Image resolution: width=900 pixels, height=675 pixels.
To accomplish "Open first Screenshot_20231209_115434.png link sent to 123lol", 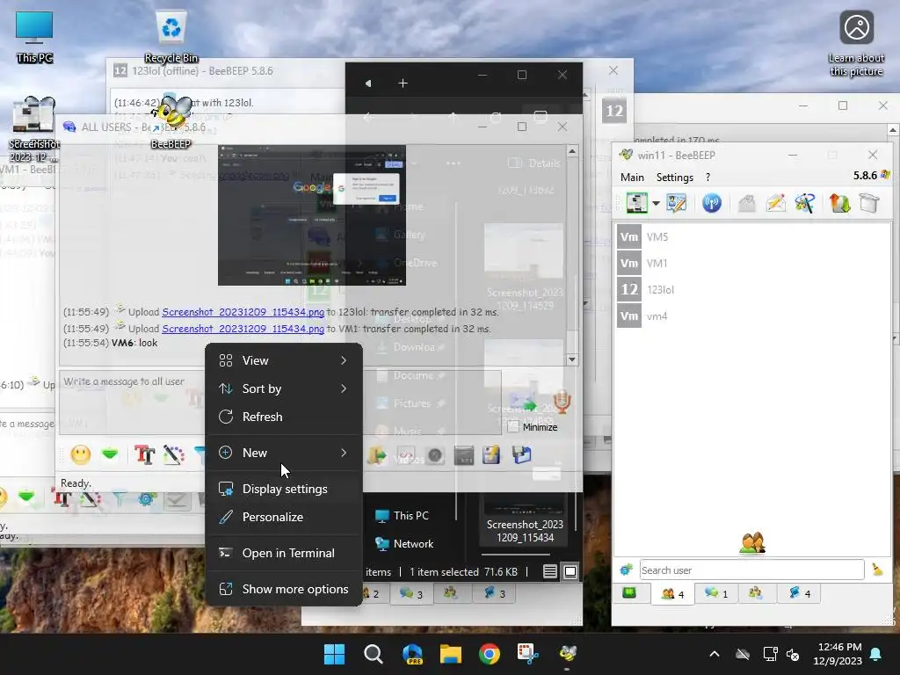I will click(x=243, y=312).
